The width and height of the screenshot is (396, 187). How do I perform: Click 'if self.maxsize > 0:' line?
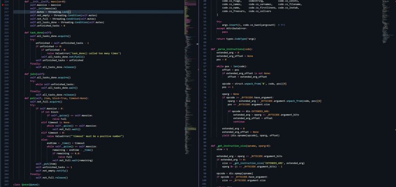[x=49, y=108]
